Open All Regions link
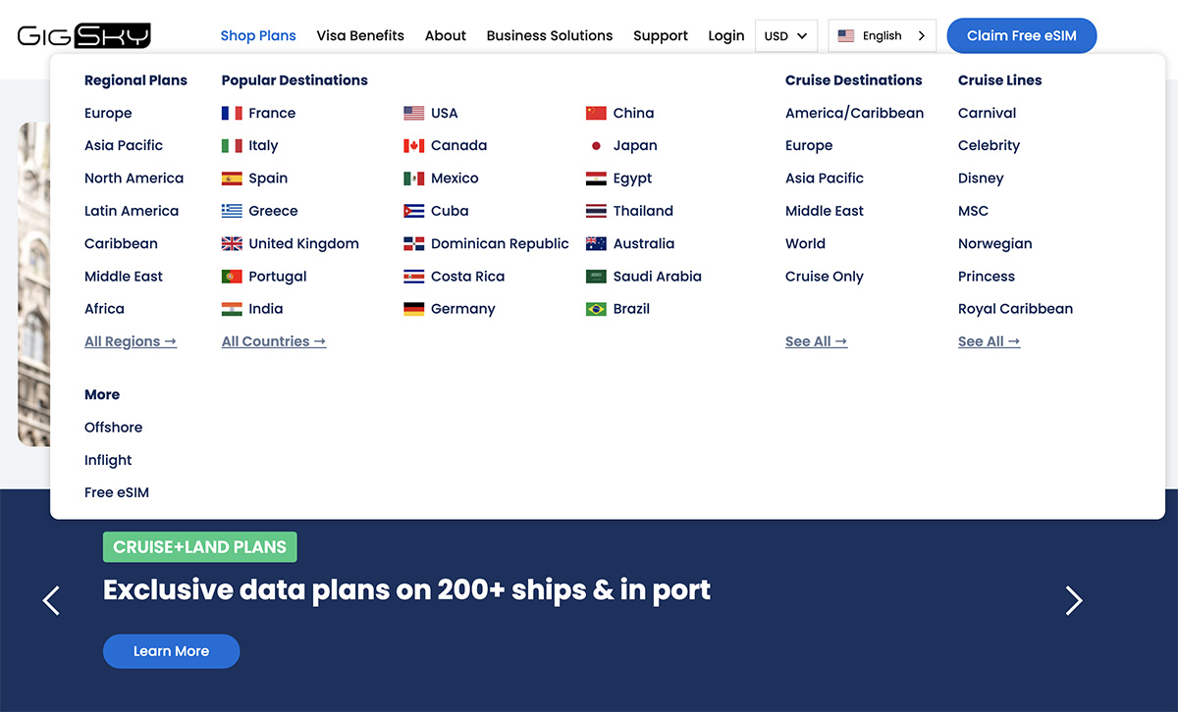The width and height of the screenshot is (1178, 712). [x=131, y=341]
